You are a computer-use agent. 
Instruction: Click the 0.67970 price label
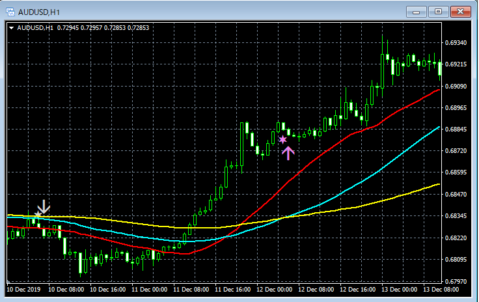(456, 281)
